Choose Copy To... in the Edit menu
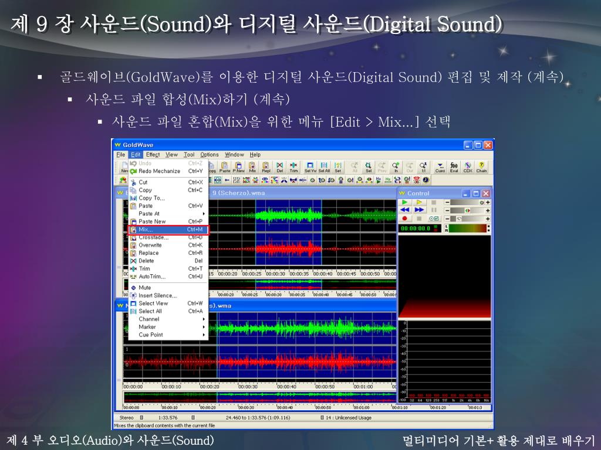Viewport: 601px width, 450px height. click(x=168, y=198)
